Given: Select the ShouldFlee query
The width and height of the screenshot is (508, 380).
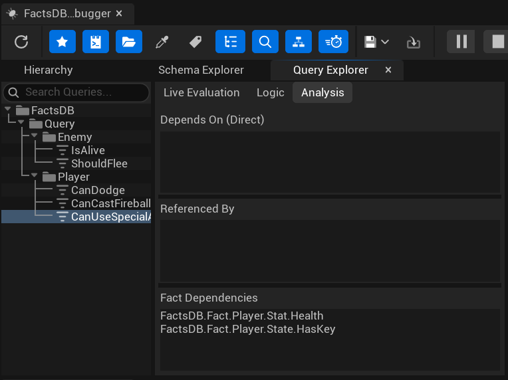Looking at the screenshot, I should pyautogui.click(x=99, y=163).
